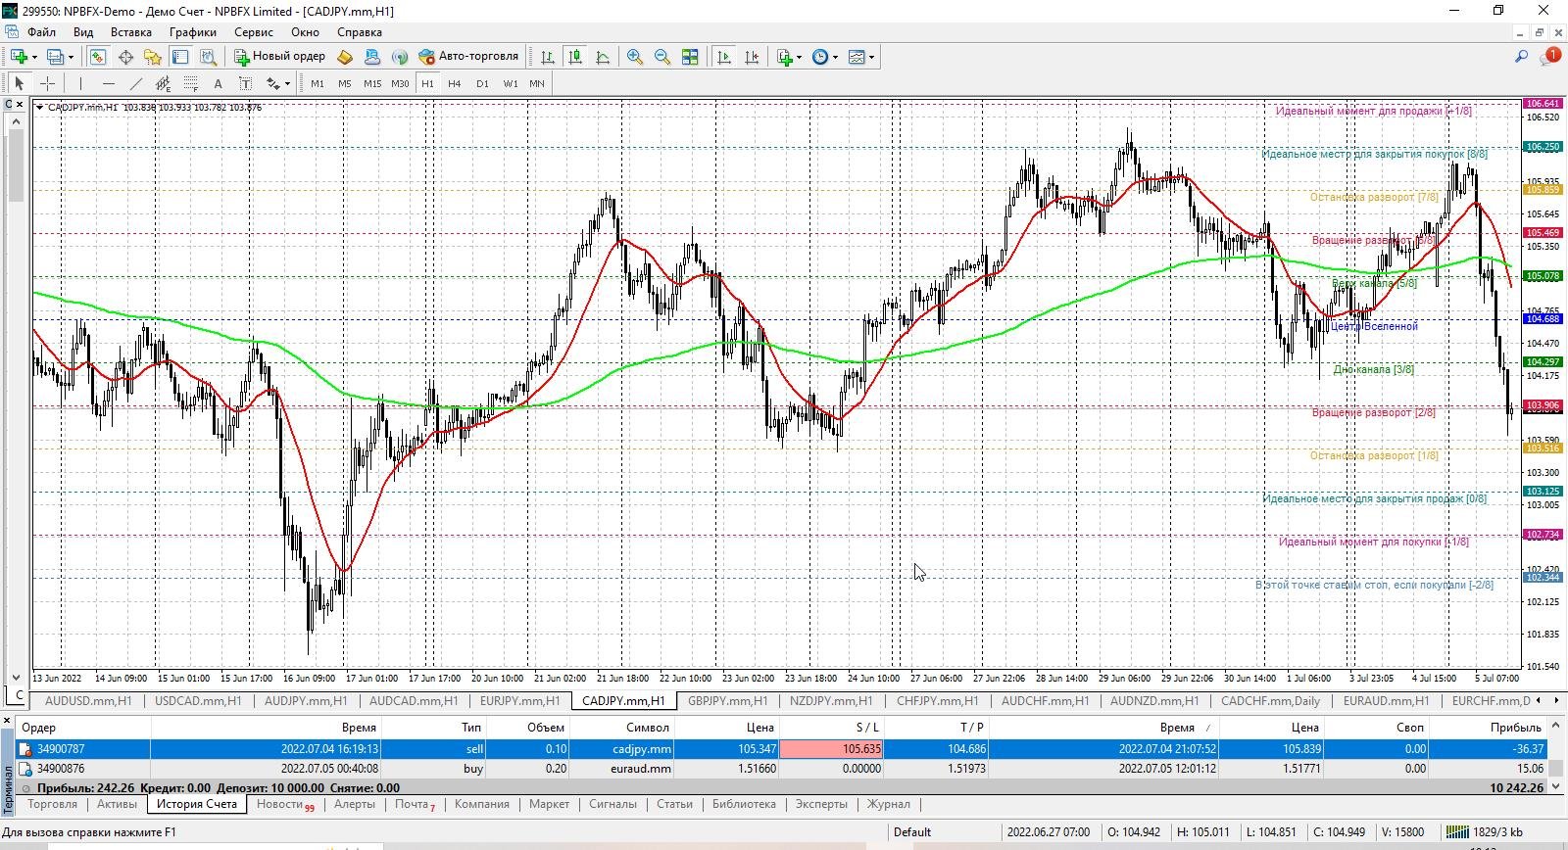This screenshot has height=850, width=1568.
Task: Open the indicators list dropdown arrow
Action: click(x=799, y=57)
